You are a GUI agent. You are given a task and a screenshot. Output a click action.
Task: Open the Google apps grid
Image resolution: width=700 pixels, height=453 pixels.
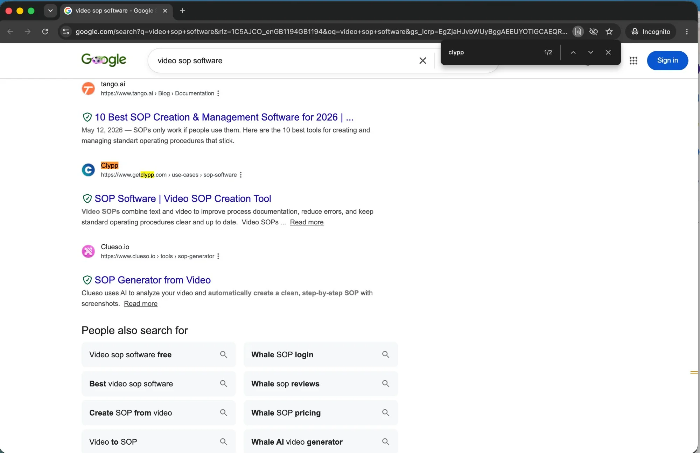(633, 60)
